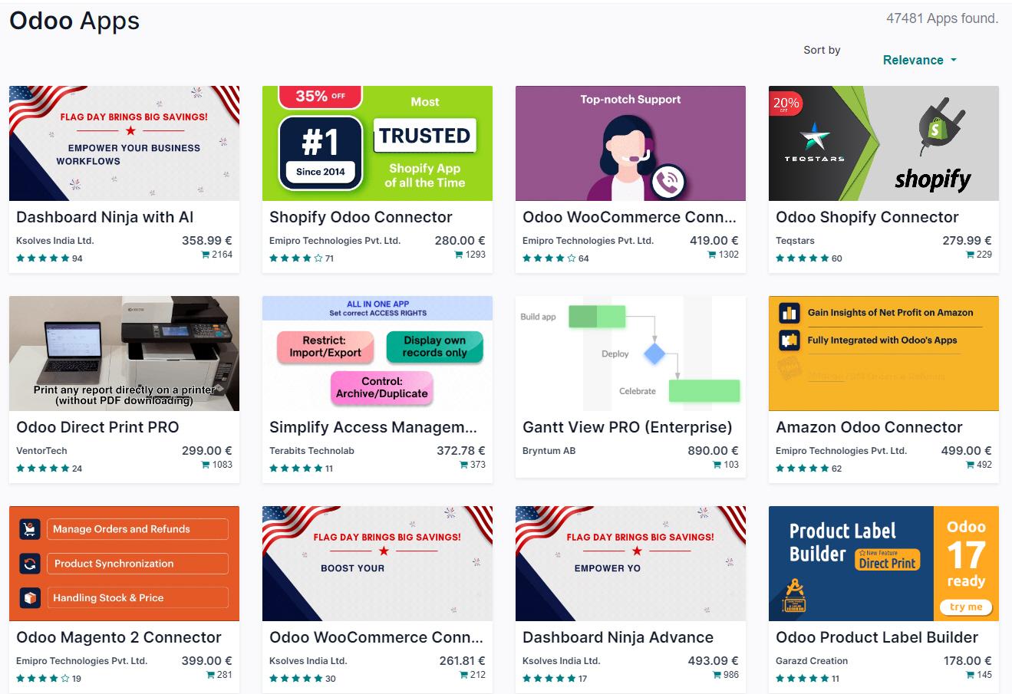
Task: Open the Gantt View PRO (Enterprise) app
Action: [628, 427]
